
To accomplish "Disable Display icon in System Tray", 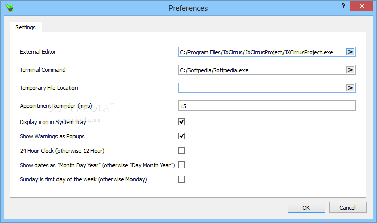I will tap(181, 122).
